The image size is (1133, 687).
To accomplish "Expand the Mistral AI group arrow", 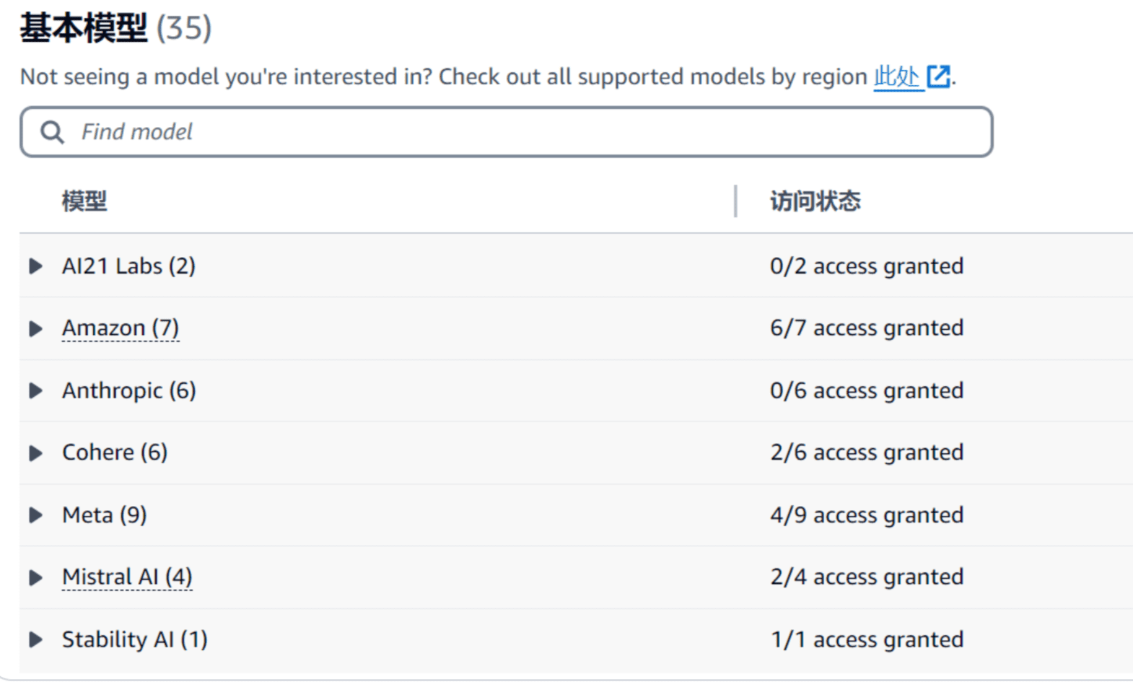I will (35, 577).
